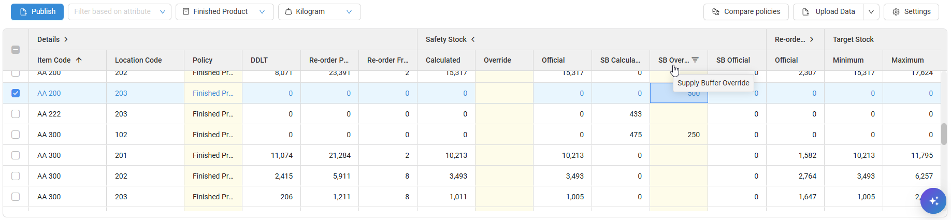Click the filter icon on SB Override column
Image resolution: width=951 pixels, height=220 pixels.
(695, 60)
